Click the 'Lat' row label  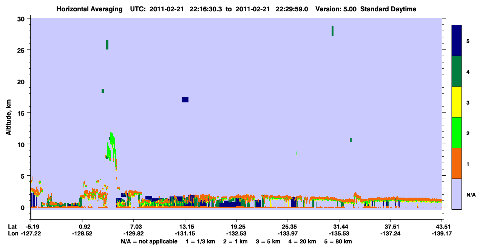click(x=12, y=227)
